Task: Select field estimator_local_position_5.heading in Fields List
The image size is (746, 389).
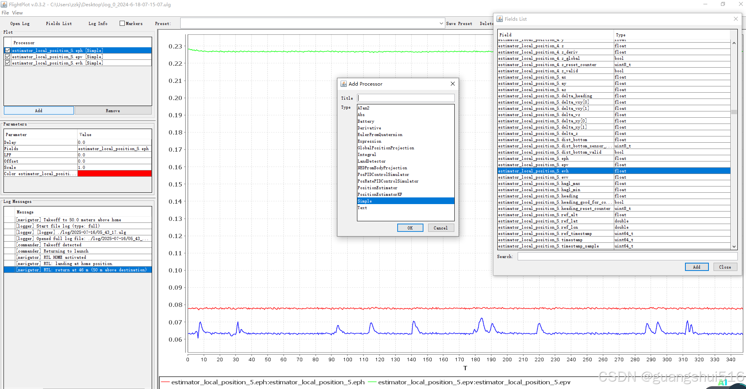Action: pyautogui.click(x=614, y=196)
